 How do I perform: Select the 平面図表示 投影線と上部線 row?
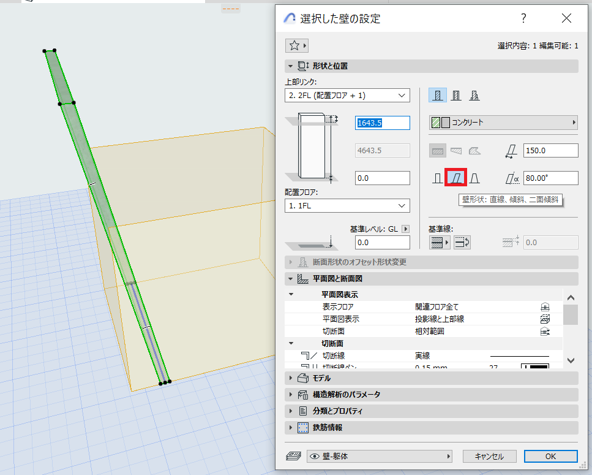click(x=423, y=319)
